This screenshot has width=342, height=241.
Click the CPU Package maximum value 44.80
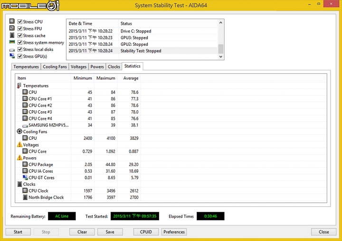[x=110, y=164]
